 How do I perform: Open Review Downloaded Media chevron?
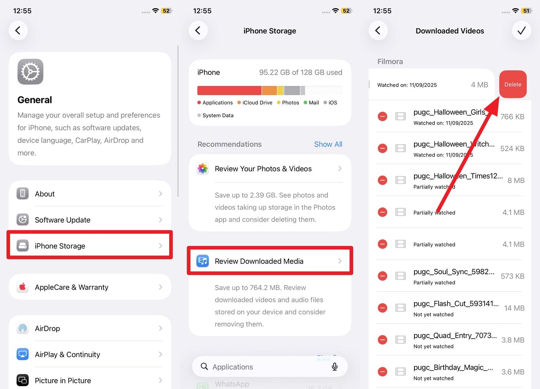pyautogui.click(x=340, y=261)
